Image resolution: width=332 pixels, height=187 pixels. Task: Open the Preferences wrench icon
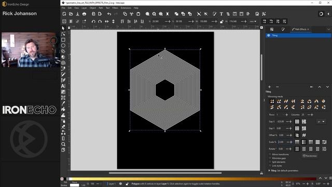coord(264,14)
